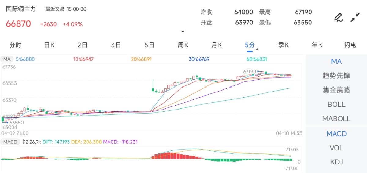Enable the BOLL indicator
Image resolution: width=367 pixels, height=173 pixels.
[336, 104]
